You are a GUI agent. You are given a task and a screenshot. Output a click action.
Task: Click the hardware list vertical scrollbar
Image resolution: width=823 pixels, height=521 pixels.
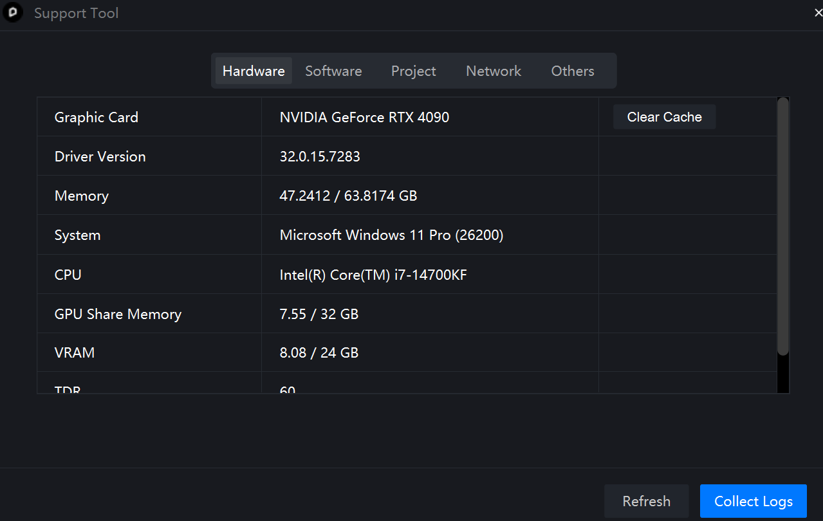pos(782,225)
